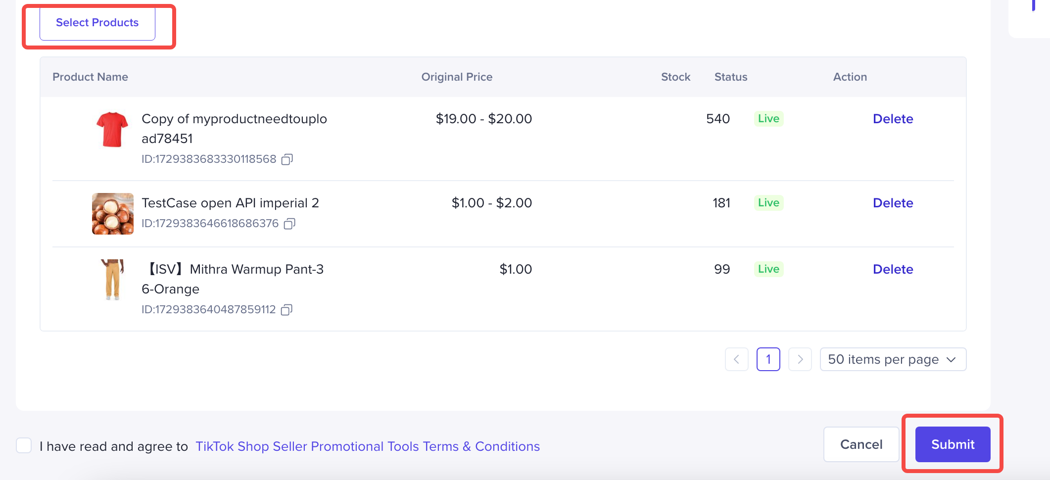Check the agree to terms checkbox
The image size is (1050, 480).
point(24,445)
